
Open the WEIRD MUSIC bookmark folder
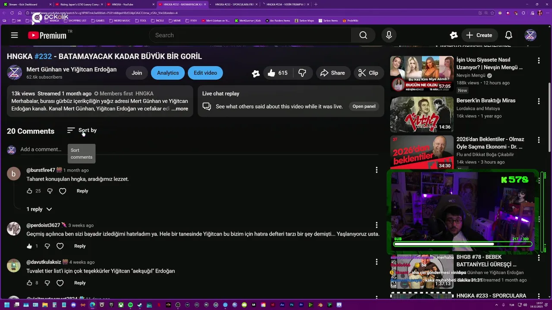click(120, 21)
